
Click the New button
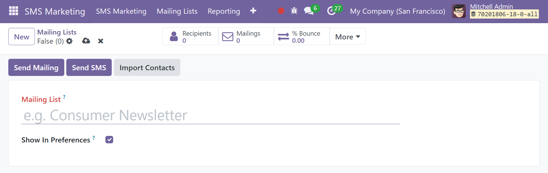[21, 37]
